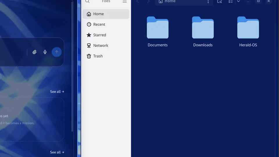Screen dimensions: 279x157
Task: Click the Downloads folder label
Action: click(x=203, y=45)
